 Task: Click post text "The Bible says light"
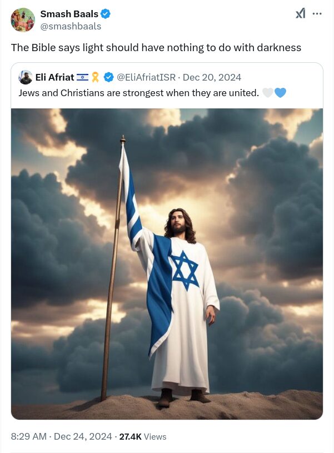(156, 47)
